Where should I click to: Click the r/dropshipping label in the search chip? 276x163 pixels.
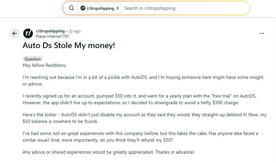100,8
